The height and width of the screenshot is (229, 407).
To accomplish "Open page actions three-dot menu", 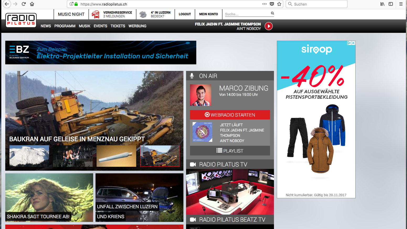I will pos(265,4).
